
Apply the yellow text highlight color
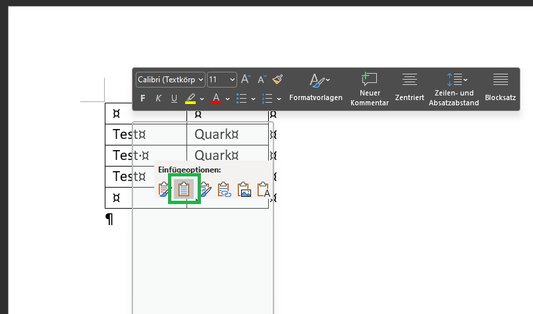pyautogui.click(x=190, y=99)
